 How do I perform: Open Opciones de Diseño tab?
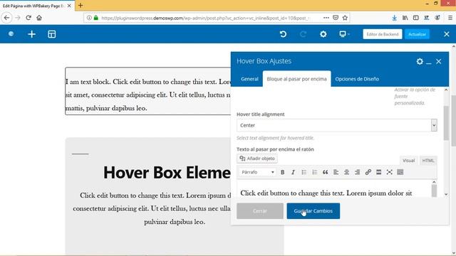357,79
